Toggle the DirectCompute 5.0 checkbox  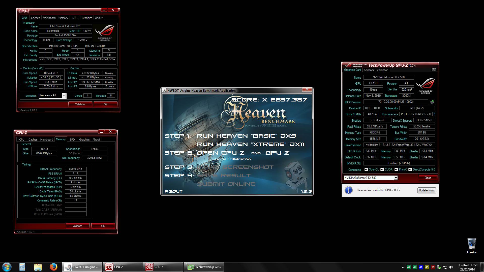pos(410,169)
